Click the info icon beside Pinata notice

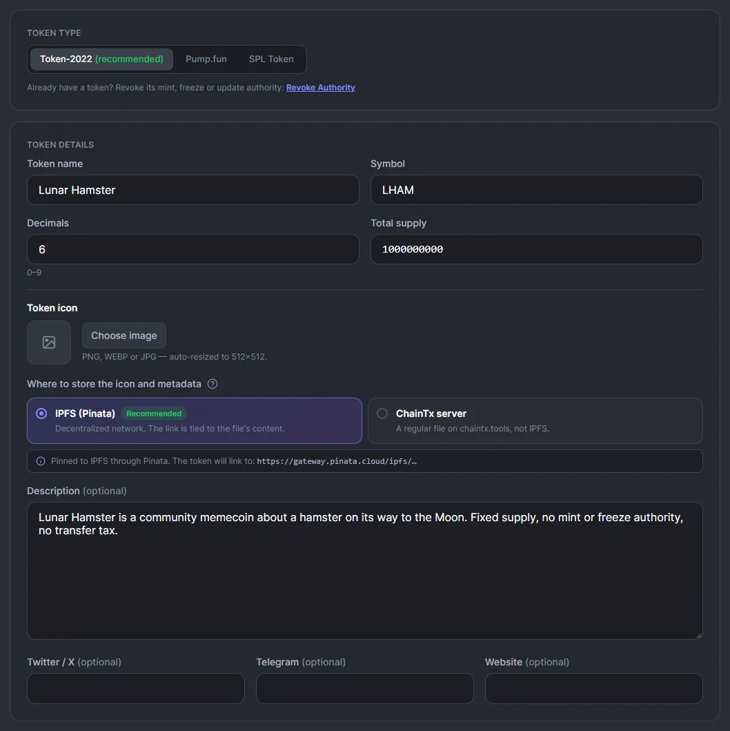click(x=41, y=461)
